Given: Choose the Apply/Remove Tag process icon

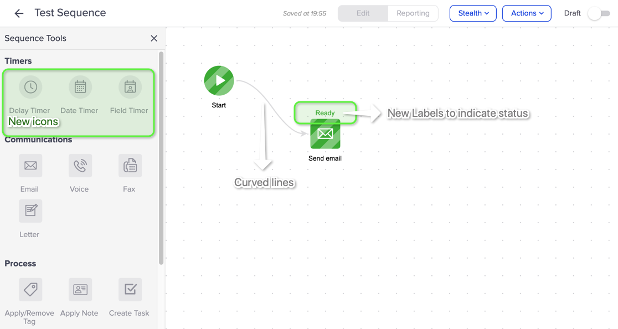Looking at the screenshot, I should pos(30,290).
